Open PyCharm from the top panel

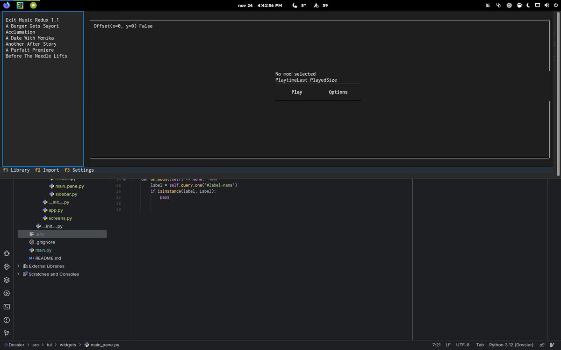coord(20,5)
